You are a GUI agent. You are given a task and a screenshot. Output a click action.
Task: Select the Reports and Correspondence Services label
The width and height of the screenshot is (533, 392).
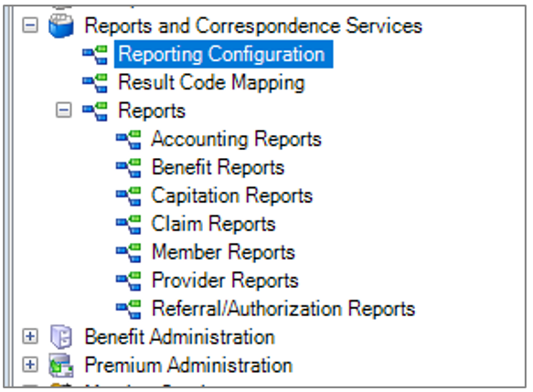(253, 26)
